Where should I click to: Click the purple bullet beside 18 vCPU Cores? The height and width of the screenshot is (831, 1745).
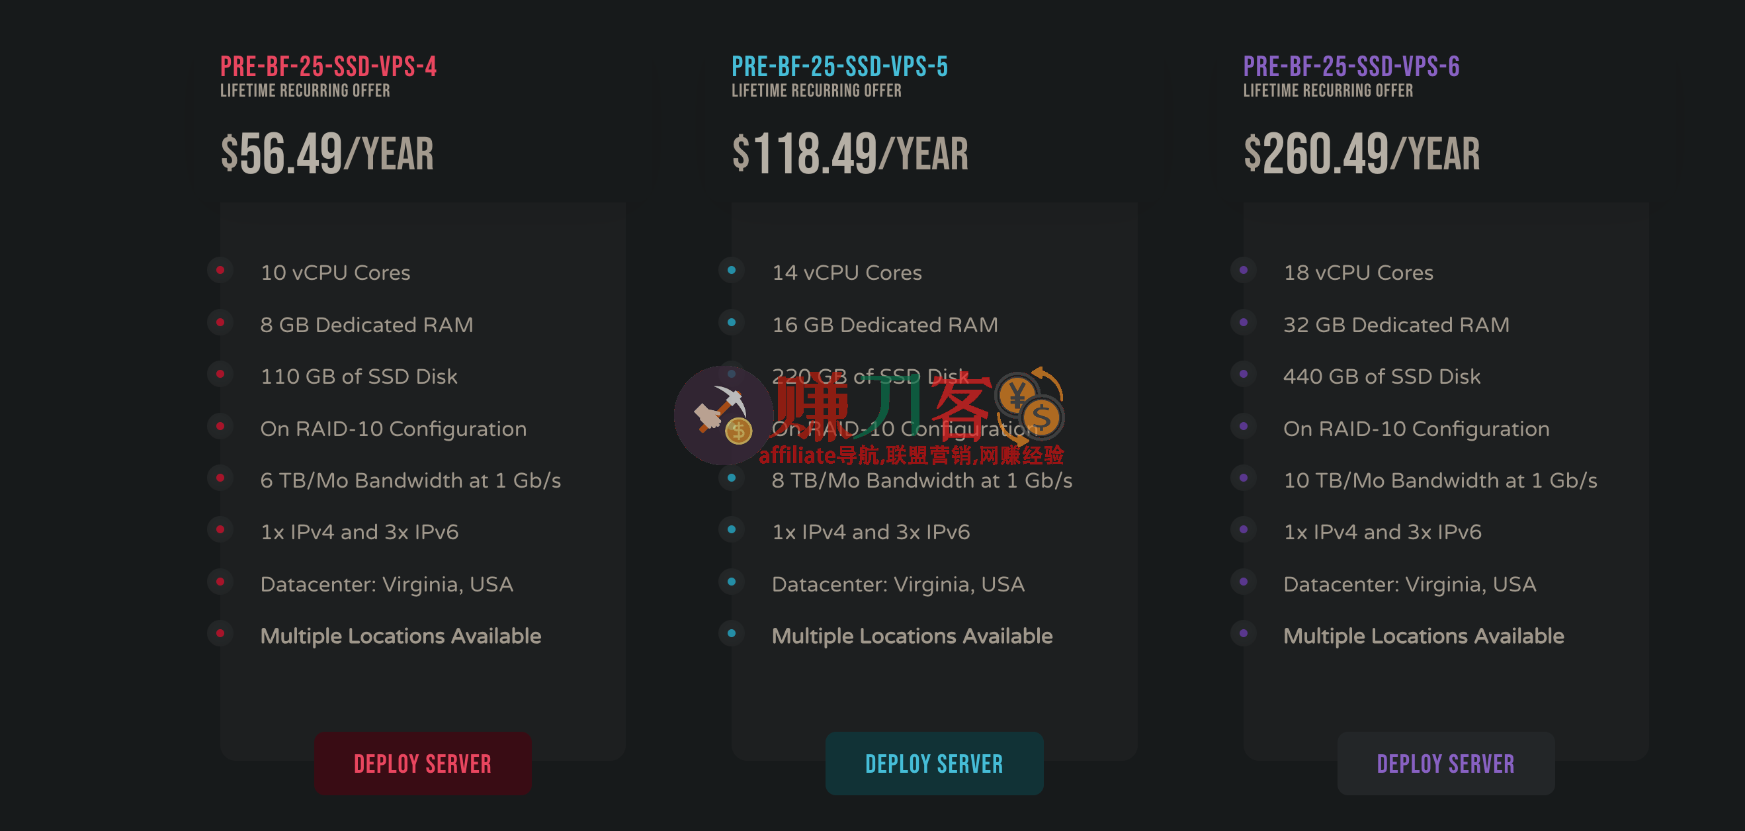pyautogui.click(x=1243, y=271)
